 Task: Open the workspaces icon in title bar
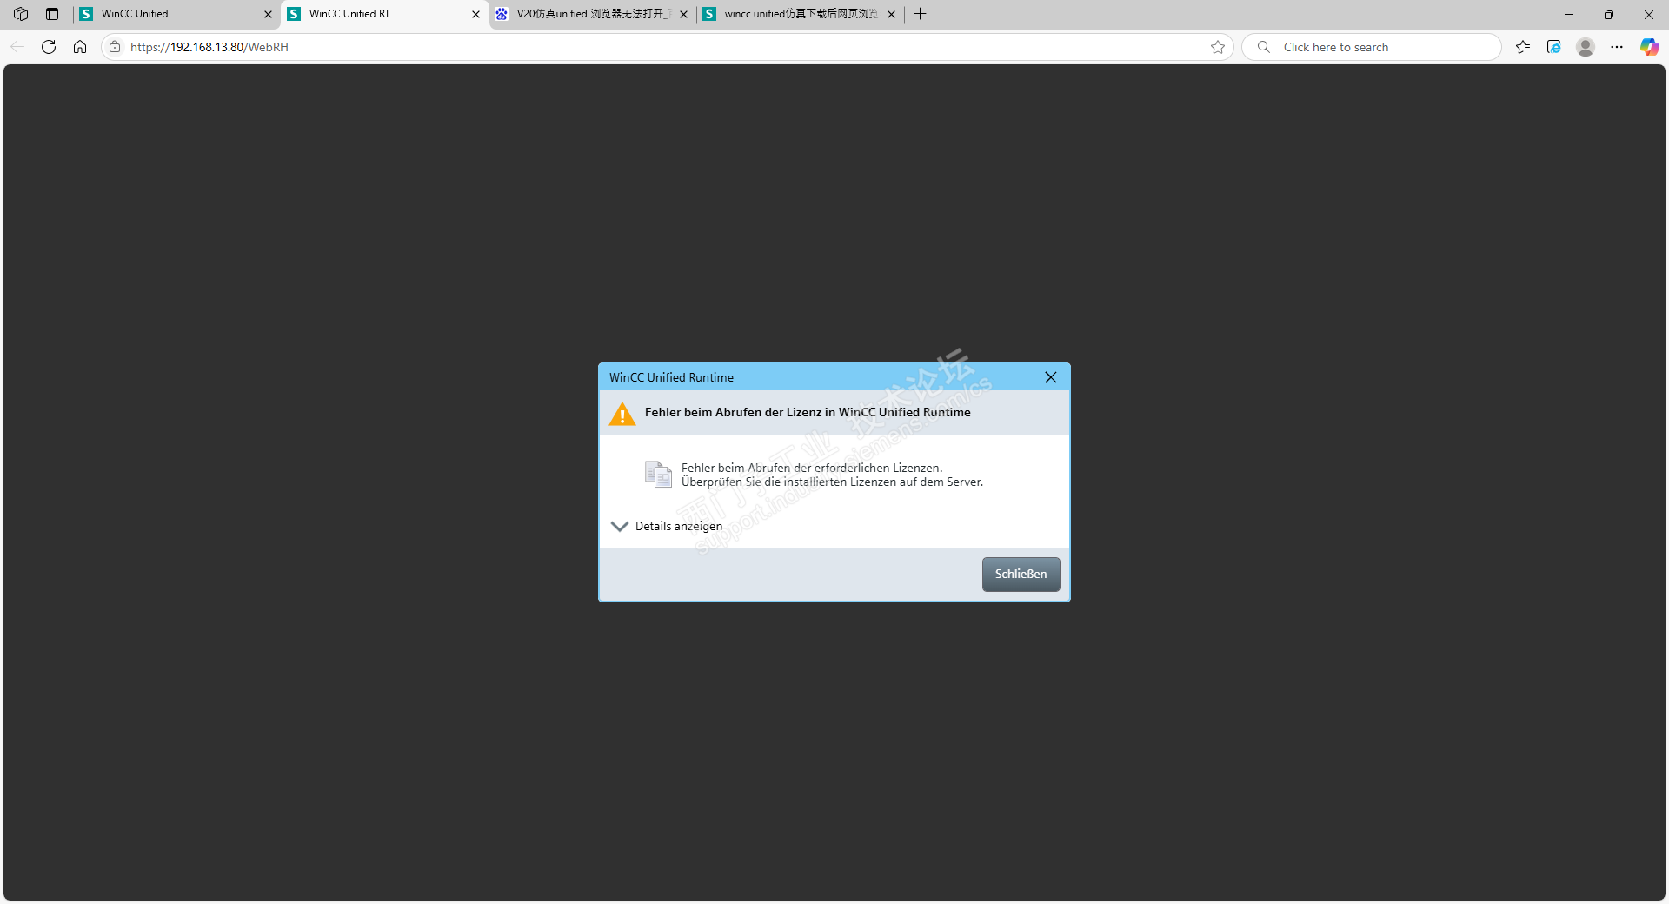(21, 14)
